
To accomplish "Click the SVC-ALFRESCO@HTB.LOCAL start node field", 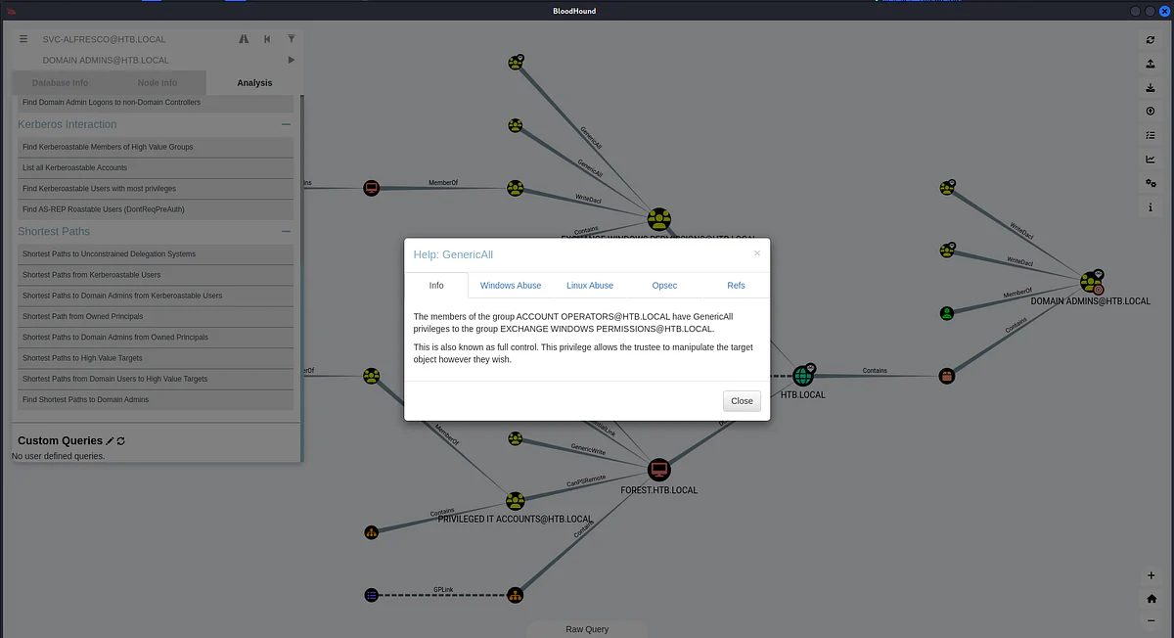I will [134, 39].
